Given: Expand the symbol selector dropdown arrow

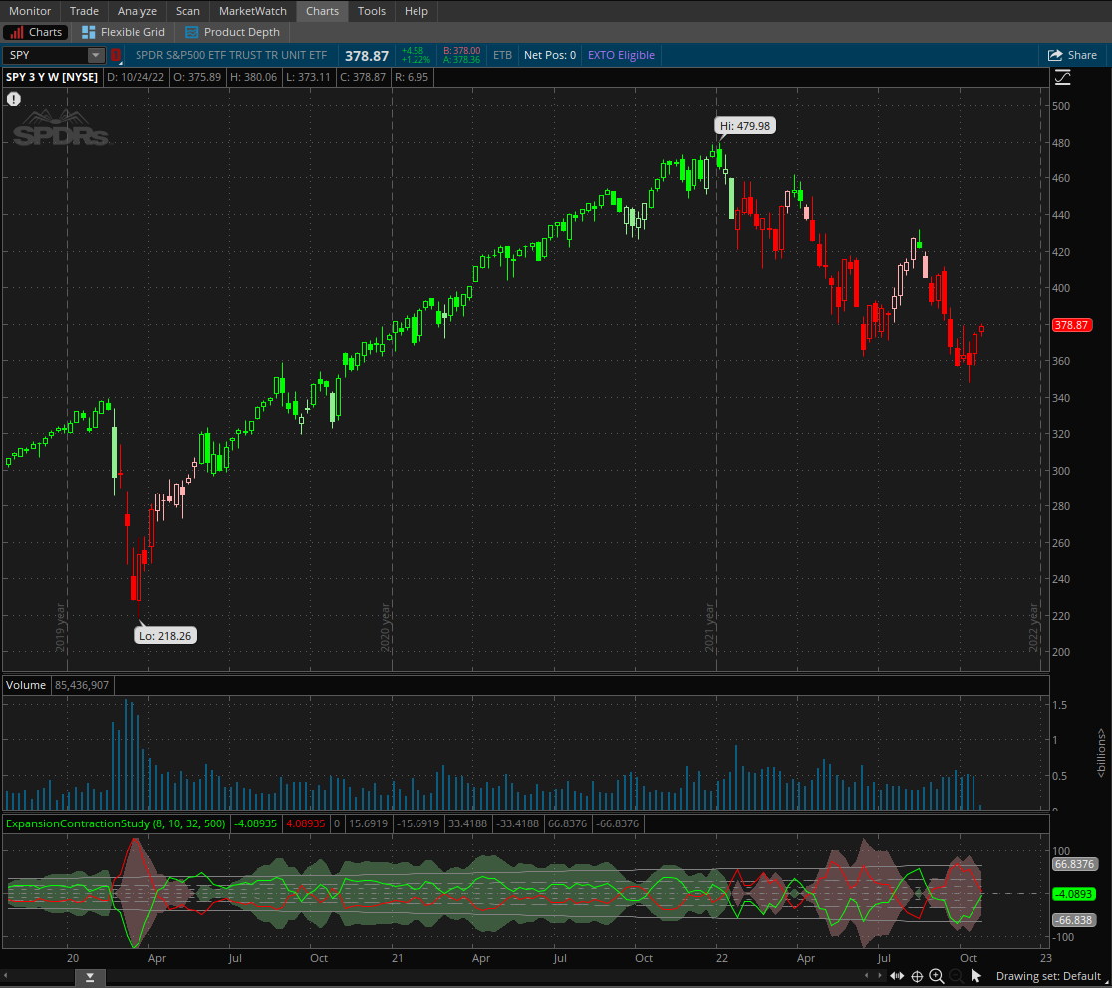Looking at the screenshot, I should (x=96, y=55).
